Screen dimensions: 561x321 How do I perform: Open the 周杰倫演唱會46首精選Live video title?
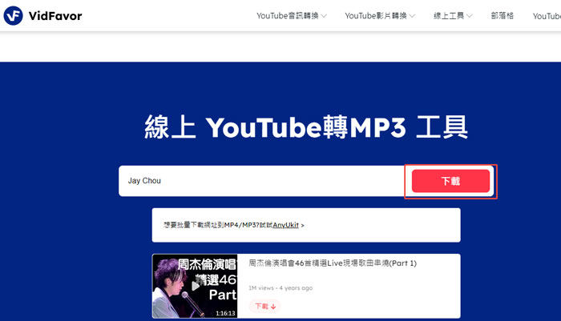333,263
